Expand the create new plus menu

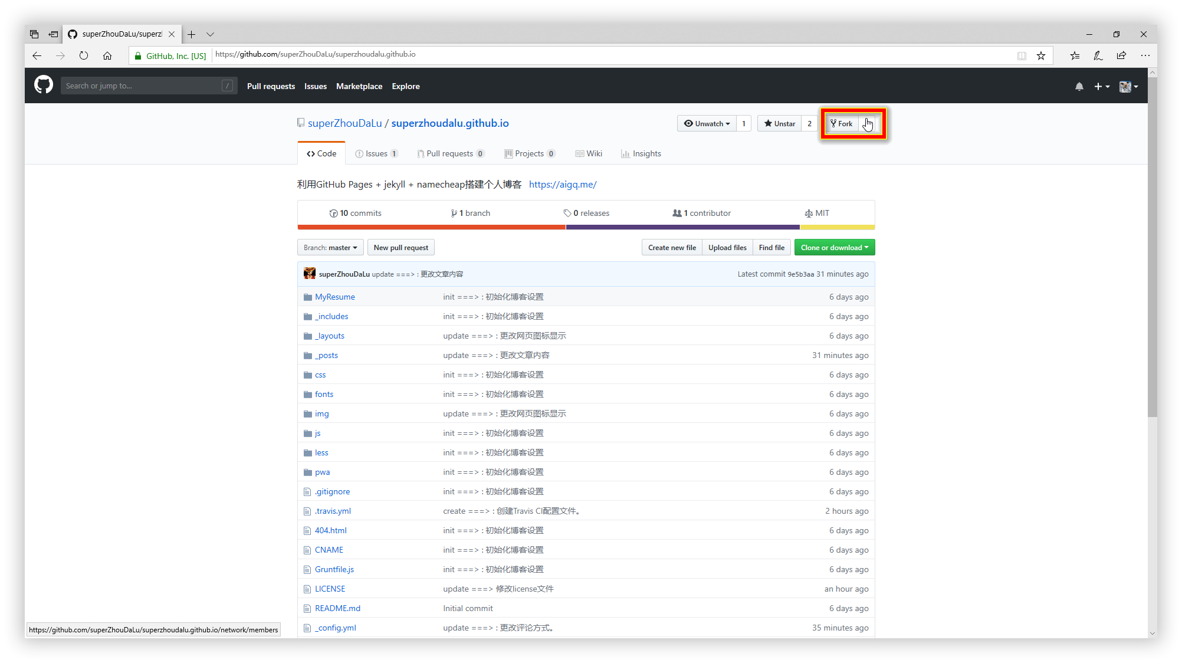tap(1101, 86)
